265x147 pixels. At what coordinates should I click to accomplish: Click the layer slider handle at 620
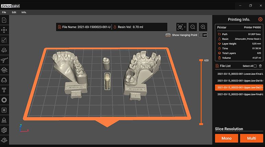[201, 60]
